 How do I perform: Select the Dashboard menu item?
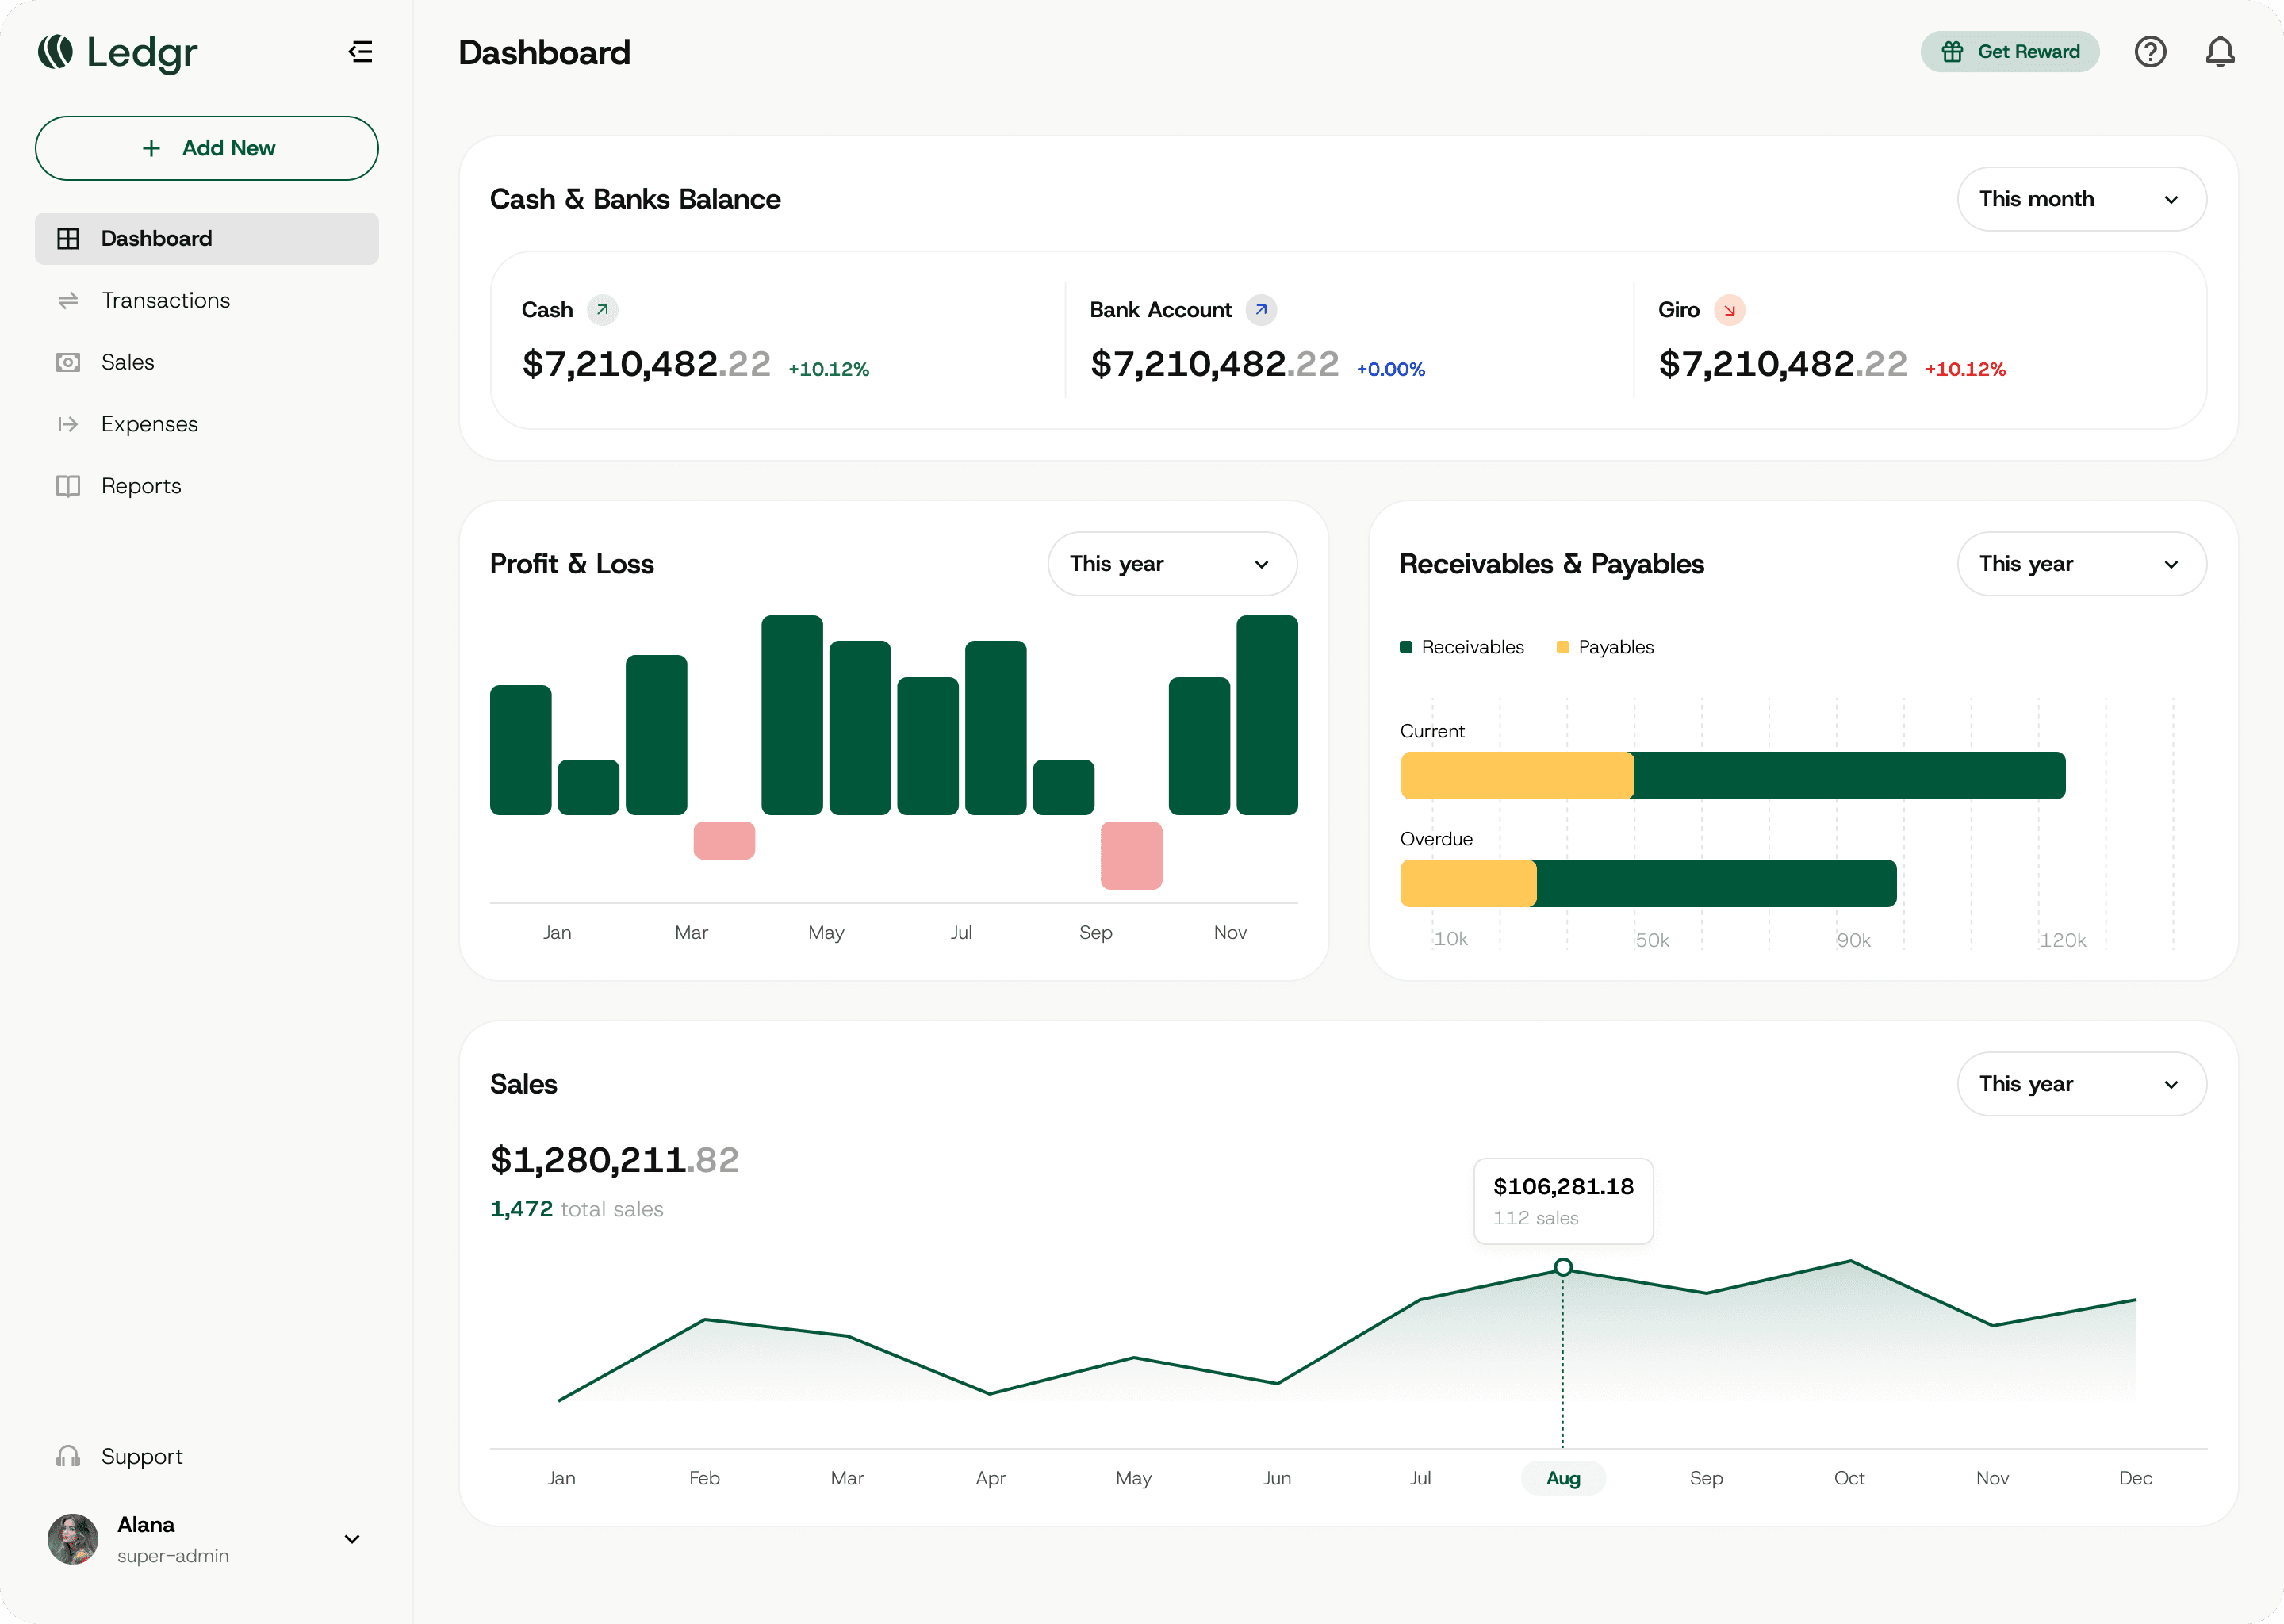click(x=207, y=238)
